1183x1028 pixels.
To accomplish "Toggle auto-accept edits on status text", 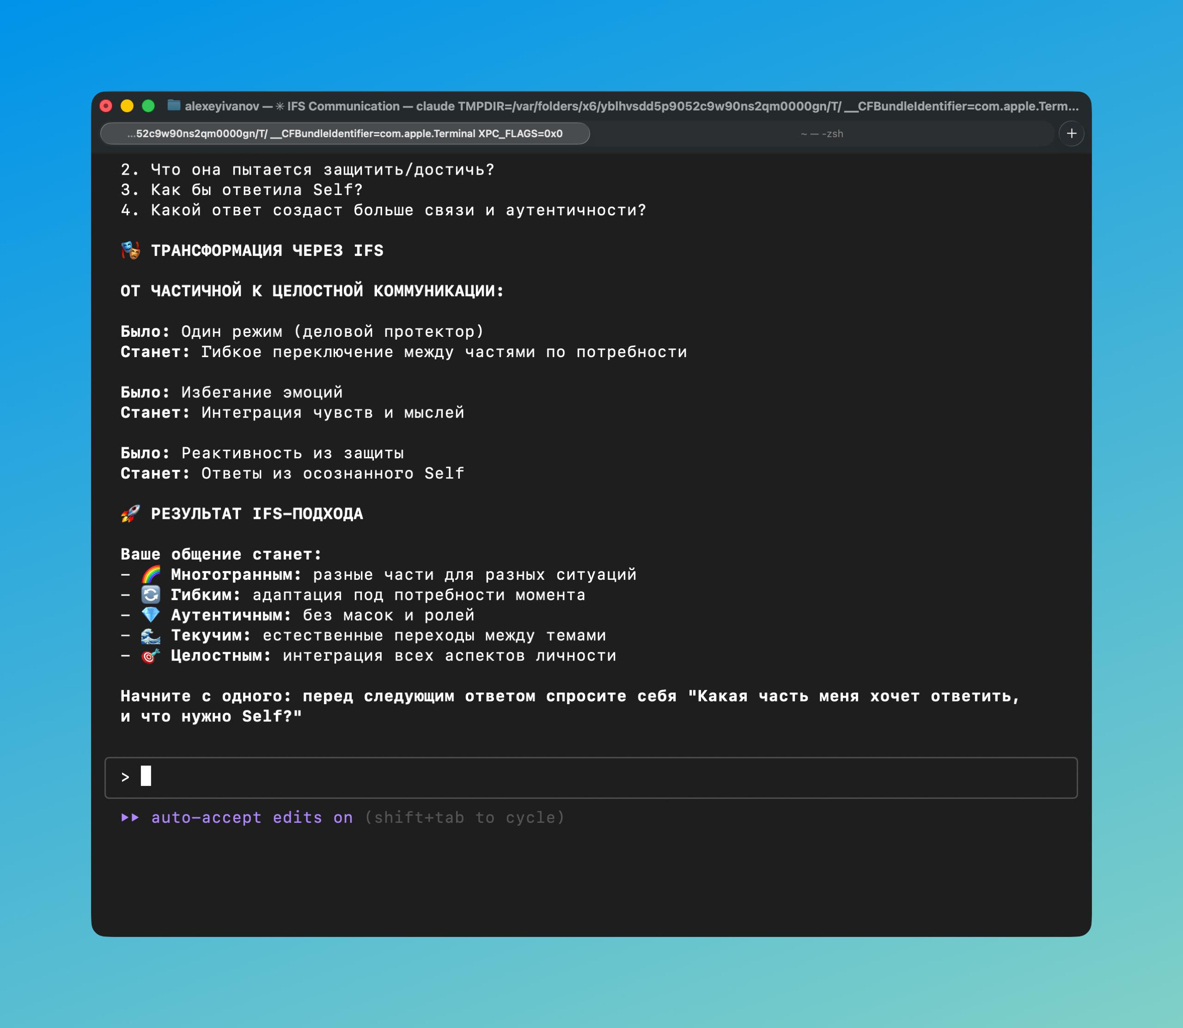I will (x=252, y=817).
